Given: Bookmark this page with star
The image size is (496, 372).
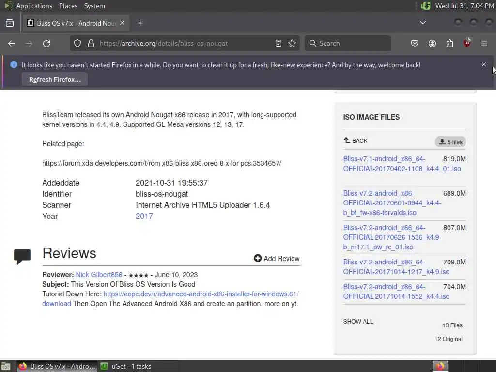Looking at the screenshot, I should (x=292, y=43).
